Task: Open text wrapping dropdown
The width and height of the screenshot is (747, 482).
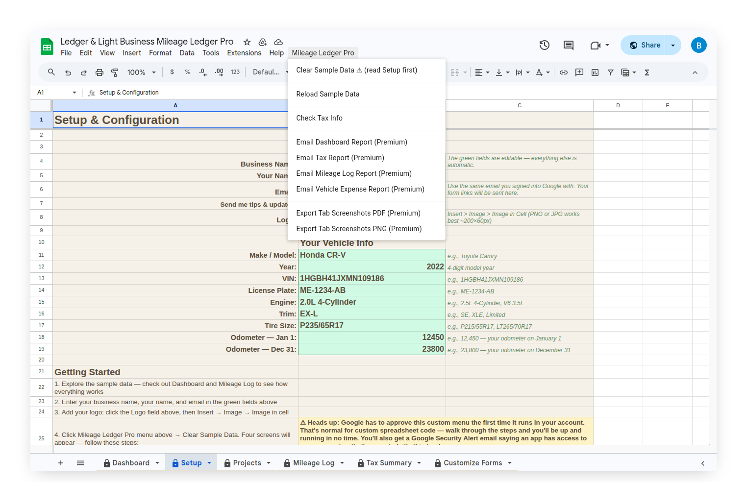Action: 523,72
